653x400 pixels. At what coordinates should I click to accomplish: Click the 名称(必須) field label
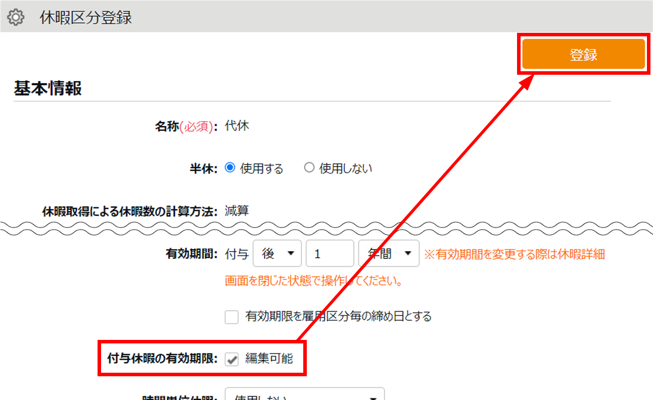tap(185, 126)
